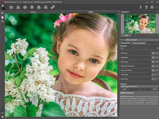Select the Hand tool

coord(2,17)
